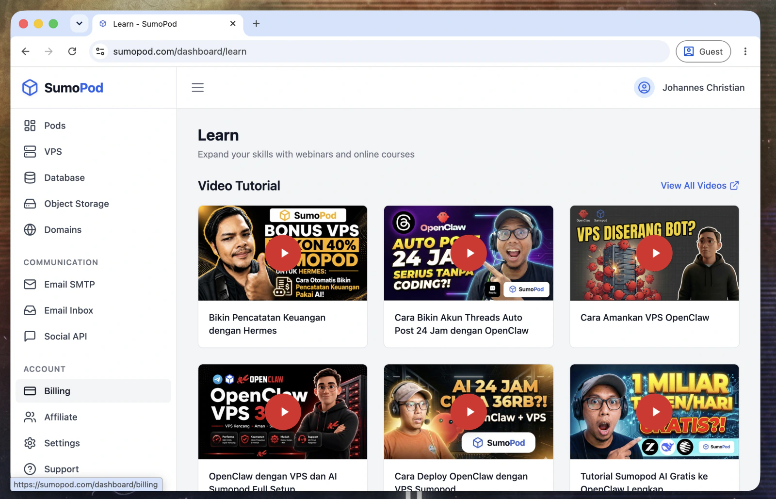Select the Learn - SumoPod browser tab
This screenshot has width=776, height=499.
[168, 24]
